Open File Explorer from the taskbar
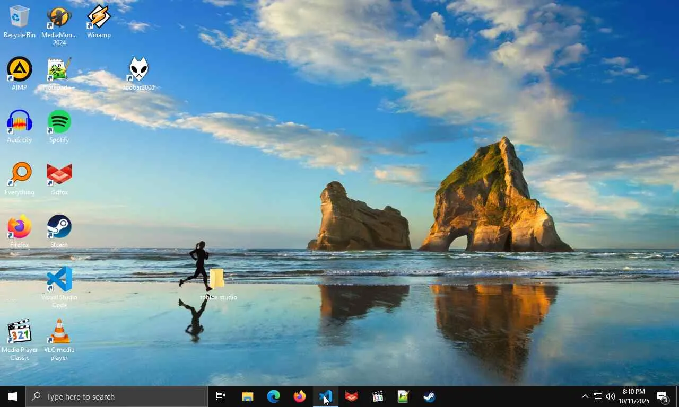This screenshot has width=679, height=407. (x=247, y=396)
